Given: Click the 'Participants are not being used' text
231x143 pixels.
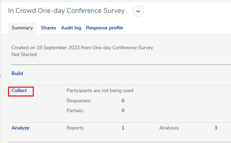Looking at the screenshot, I should tap(100, 90).
